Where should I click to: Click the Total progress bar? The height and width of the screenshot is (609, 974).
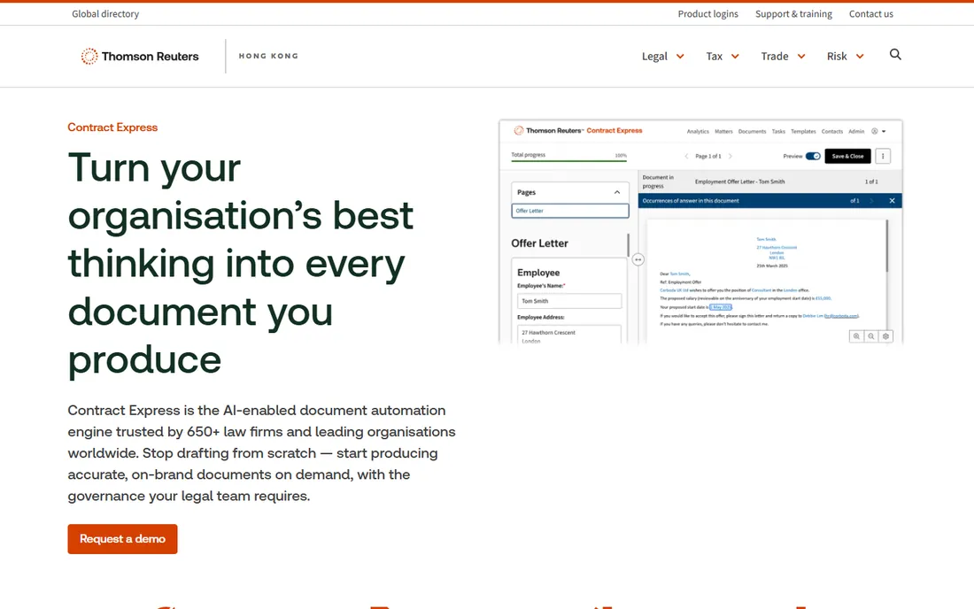pos(569,161)
